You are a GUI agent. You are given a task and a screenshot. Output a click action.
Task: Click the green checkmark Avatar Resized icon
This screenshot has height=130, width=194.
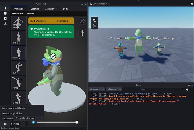(31, 29)
